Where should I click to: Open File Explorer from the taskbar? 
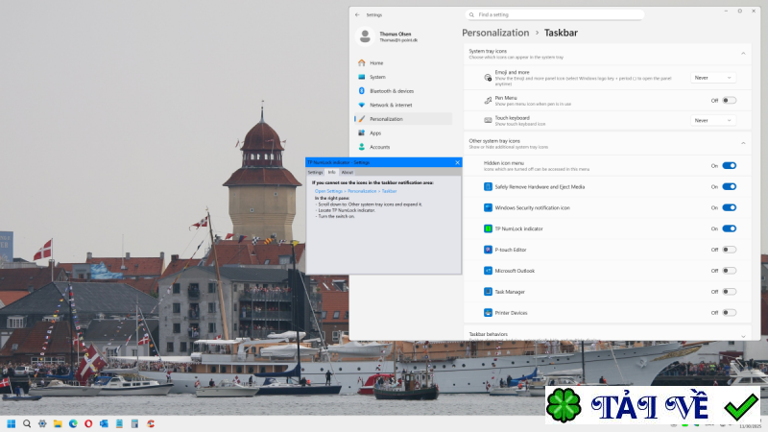coord(58,423)
